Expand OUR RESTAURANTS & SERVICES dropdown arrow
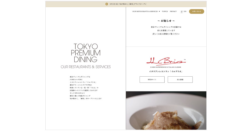The width and height of the screenshot is (252, 131). (x=159, y=11)
